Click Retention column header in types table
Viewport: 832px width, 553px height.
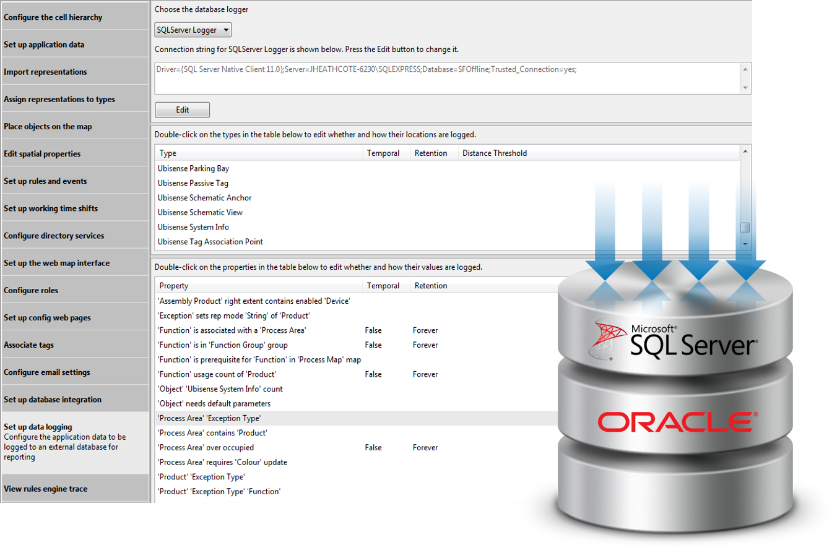434,153
